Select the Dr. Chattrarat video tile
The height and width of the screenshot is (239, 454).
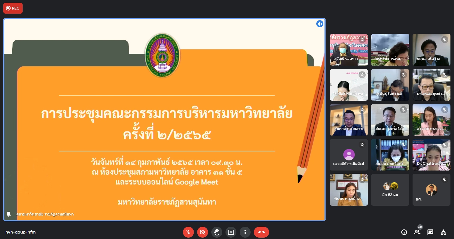431,155
